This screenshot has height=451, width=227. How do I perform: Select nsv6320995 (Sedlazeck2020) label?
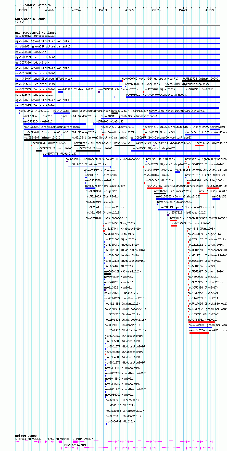coord(35,105)
